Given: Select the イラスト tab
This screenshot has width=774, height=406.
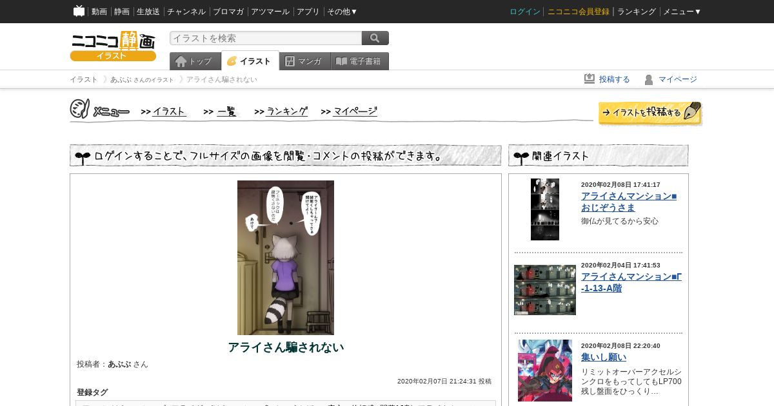Looking at the screenshot, I should coord(250,61).
